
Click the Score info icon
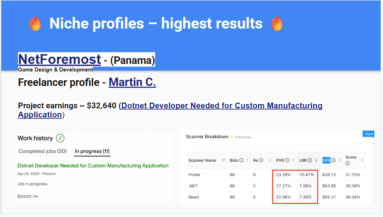[347, 164]
